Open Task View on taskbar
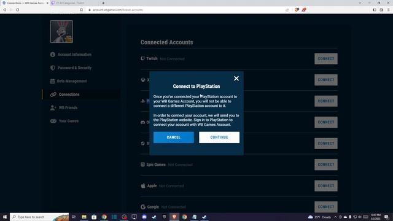Viewport: 393px width, 221px height. pos(74,217)
